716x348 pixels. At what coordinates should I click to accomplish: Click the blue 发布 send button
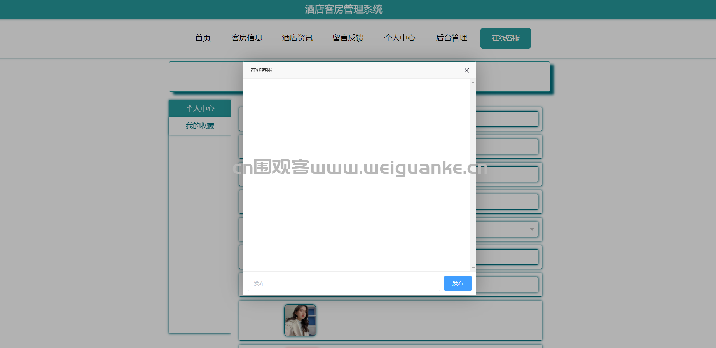coord(458,283)
